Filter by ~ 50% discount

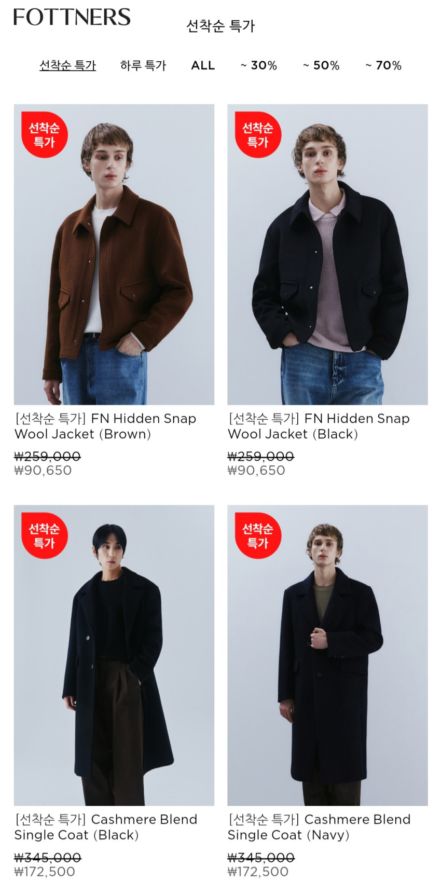(321, 65)
